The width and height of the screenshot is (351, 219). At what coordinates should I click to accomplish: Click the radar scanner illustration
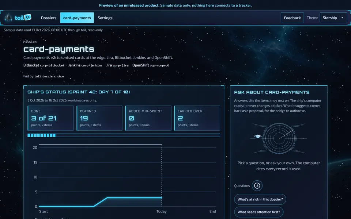click(x=279, y=138)
